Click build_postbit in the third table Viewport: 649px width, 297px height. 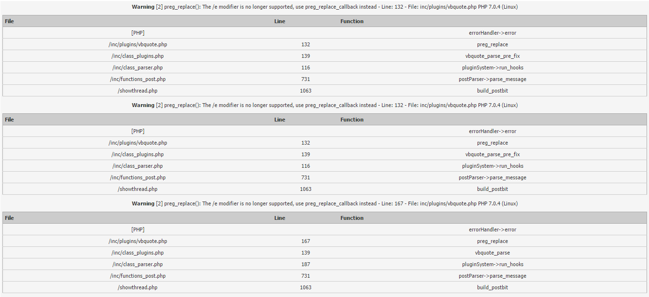[492, 287]
